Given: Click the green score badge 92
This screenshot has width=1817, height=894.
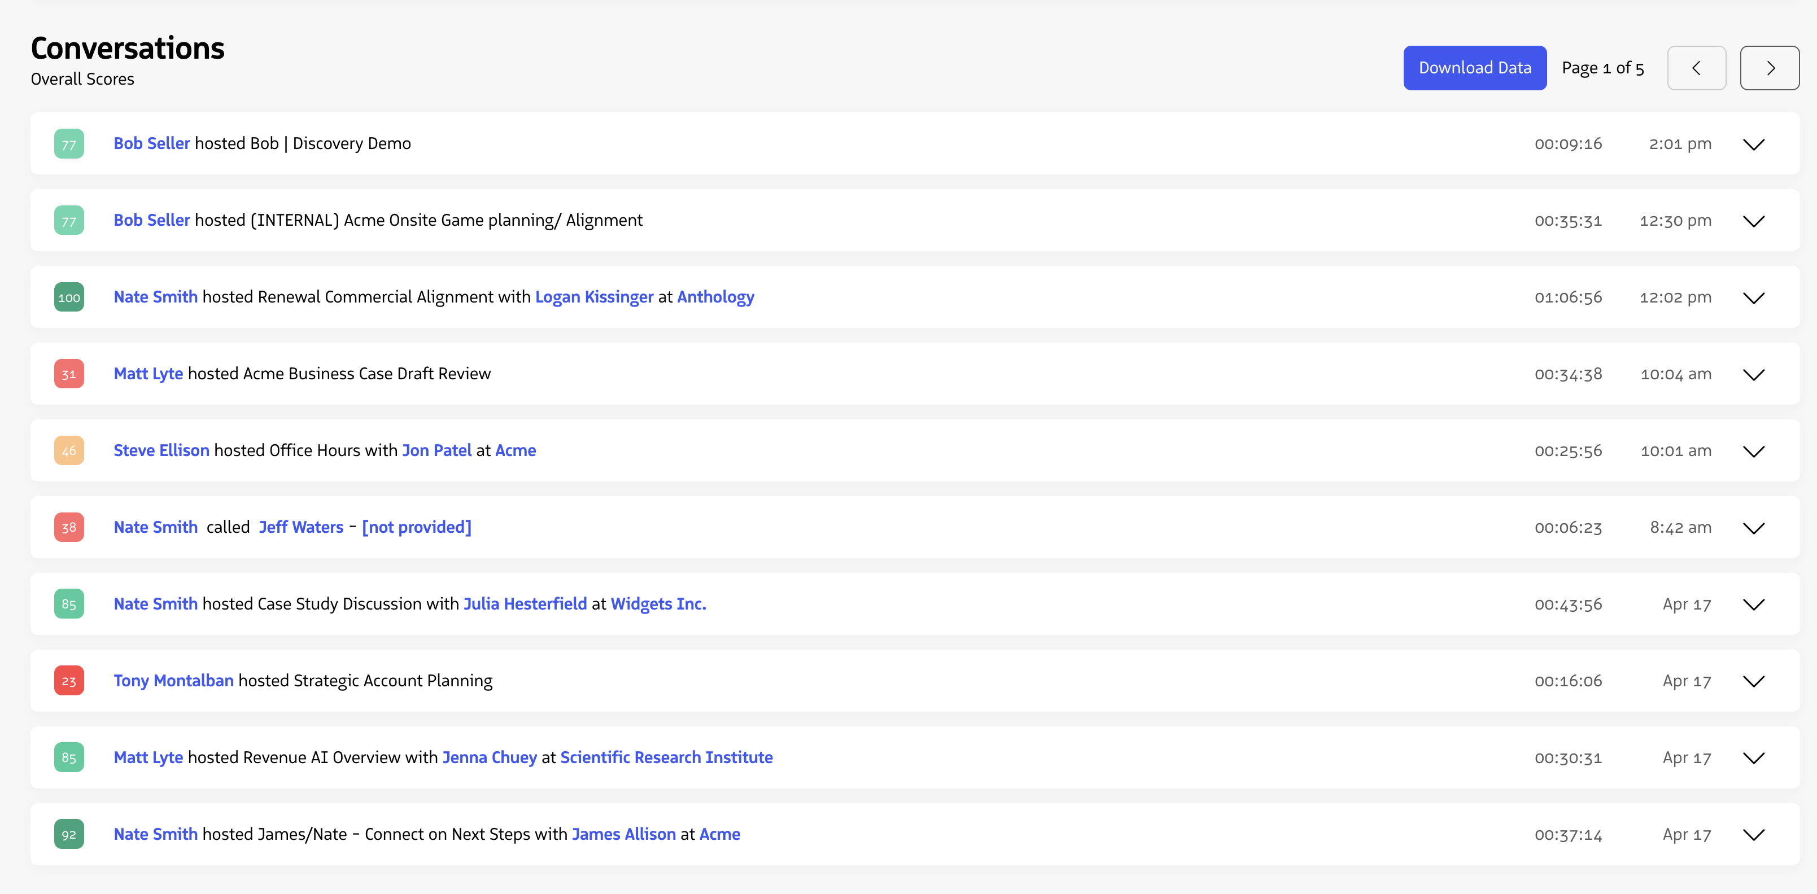Looking at the screenshot, I should click(69, 834).
